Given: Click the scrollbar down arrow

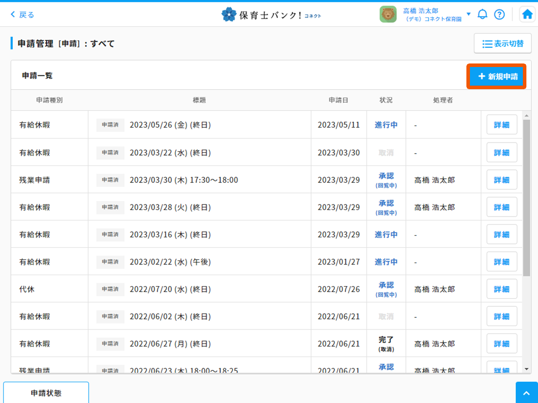Looking at the screenshot, I should click(526, 369).
